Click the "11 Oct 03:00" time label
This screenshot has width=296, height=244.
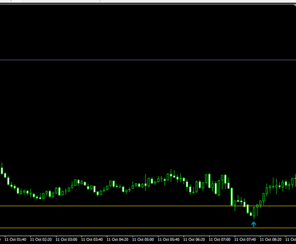click(66, 240)
